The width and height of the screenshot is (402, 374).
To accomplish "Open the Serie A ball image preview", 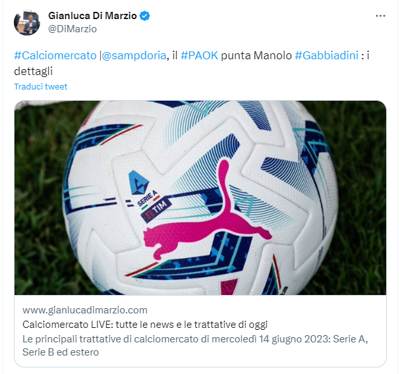I will (200, 198).
